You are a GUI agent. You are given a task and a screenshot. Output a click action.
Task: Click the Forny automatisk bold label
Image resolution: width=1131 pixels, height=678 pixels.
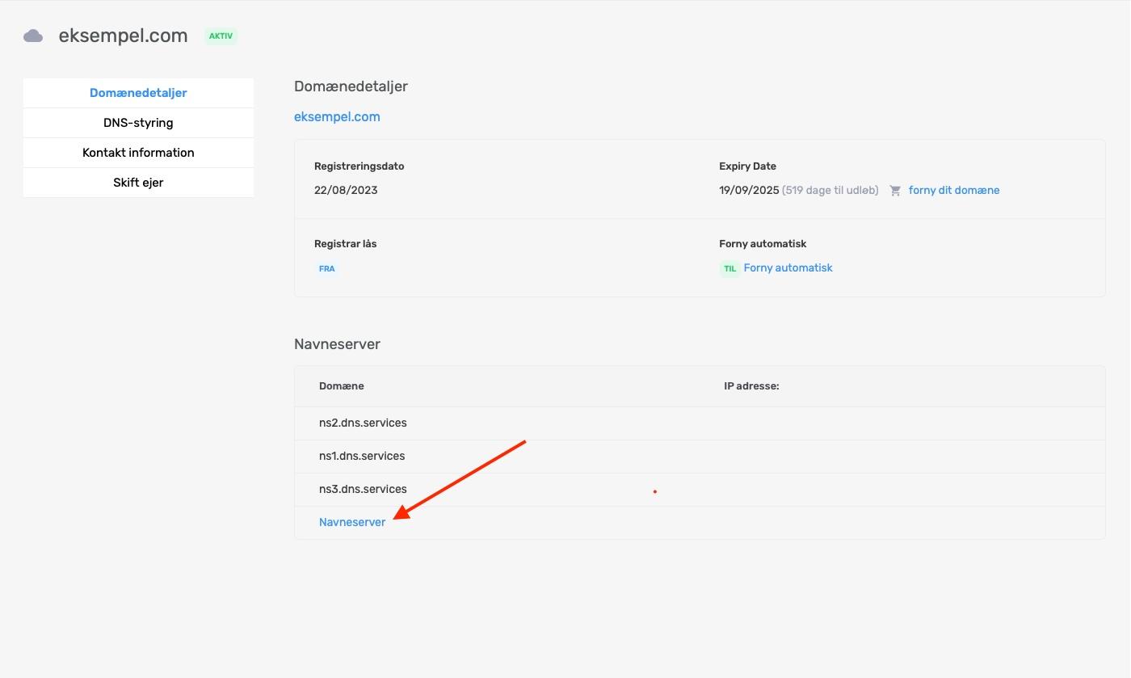[763, 243]
